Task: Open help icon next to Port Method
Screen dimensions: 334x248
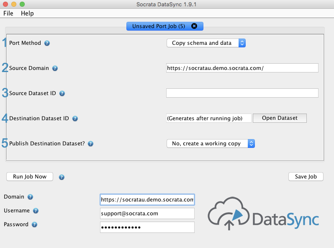Action: pos(47,43)
